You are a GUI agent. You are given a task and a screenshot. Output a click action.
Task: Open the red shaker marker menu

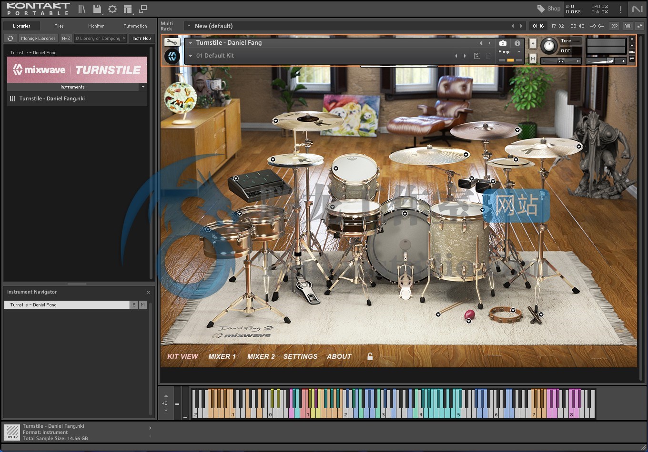coord(469,321)
